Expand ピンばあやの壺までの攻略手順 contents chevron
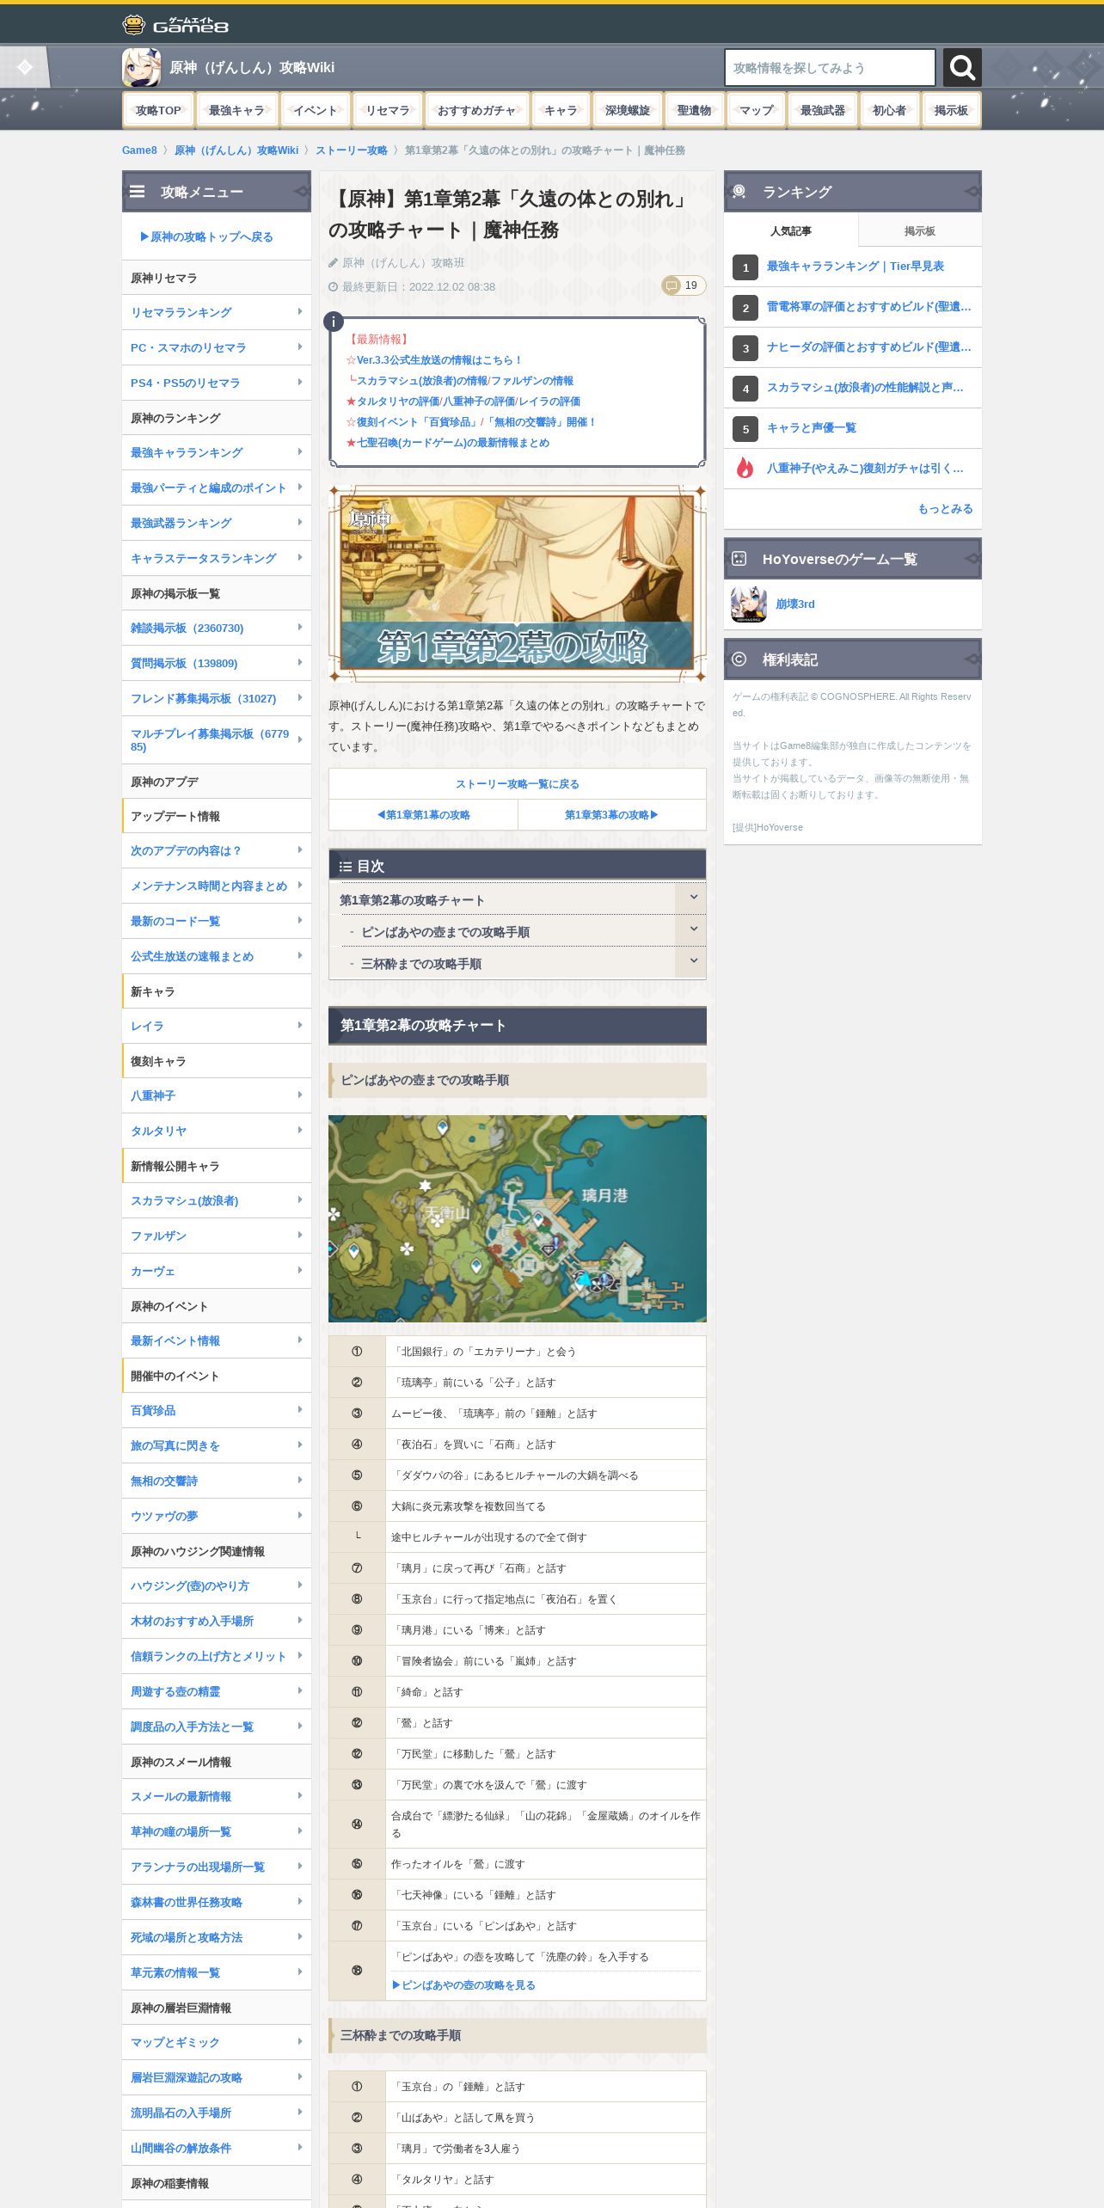1104x2208 pixels. click(693, 929)
